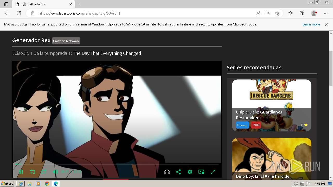Click the episode title The Day That Everything Changed

point(107,53)
